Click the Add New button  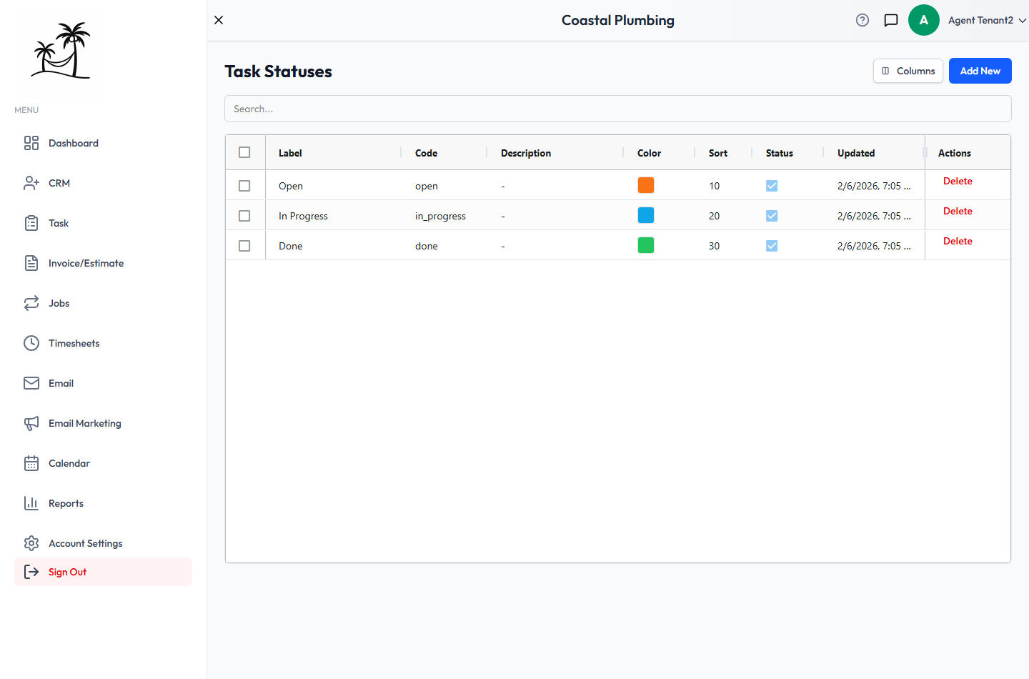pyautogui.click(x=980, y=71)
